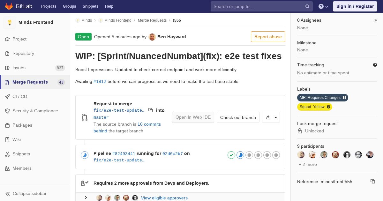This screenshot has height=201, width=383.
Task: Copy the merge request reference icon
Action: pos(373,181)
